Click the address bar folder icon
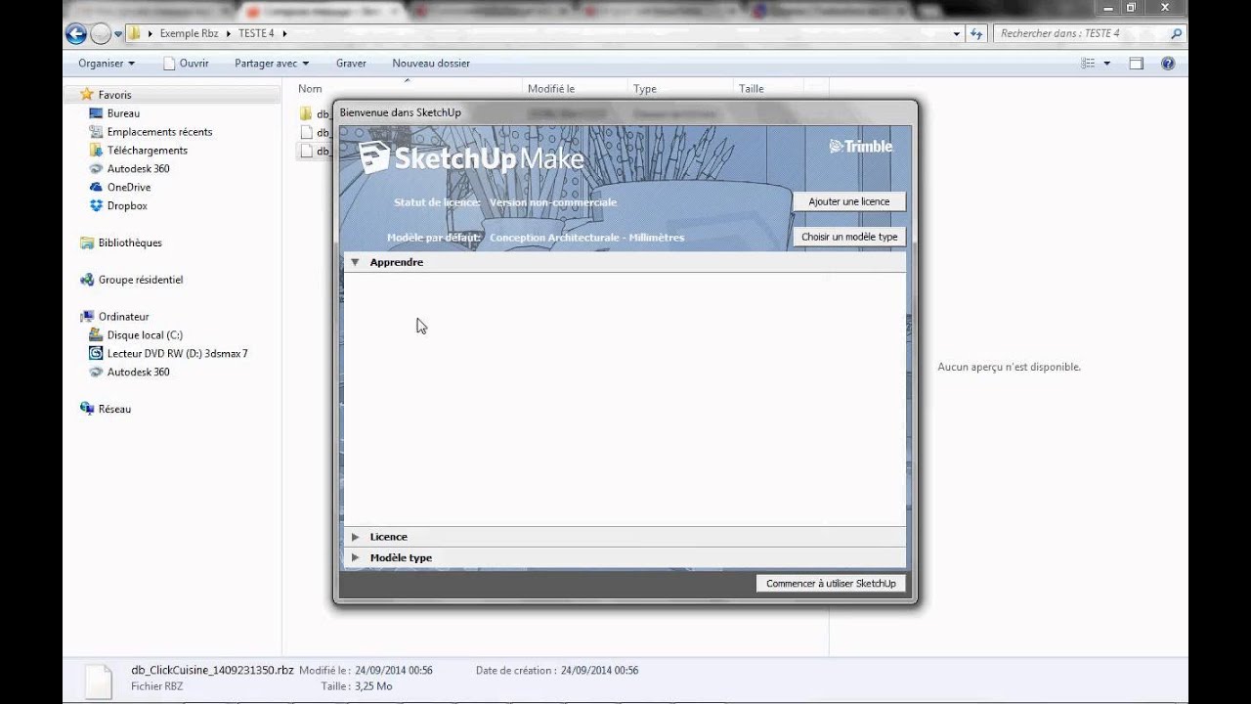This screenshot has width=1251, height=704. (135, 33)
